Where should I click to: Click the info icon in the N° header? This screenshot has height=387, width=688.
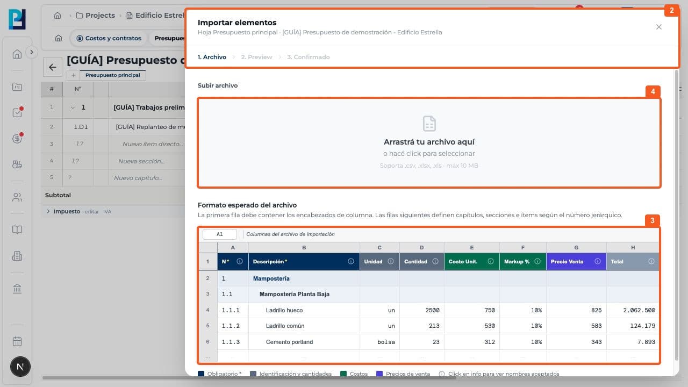(240, 262)
